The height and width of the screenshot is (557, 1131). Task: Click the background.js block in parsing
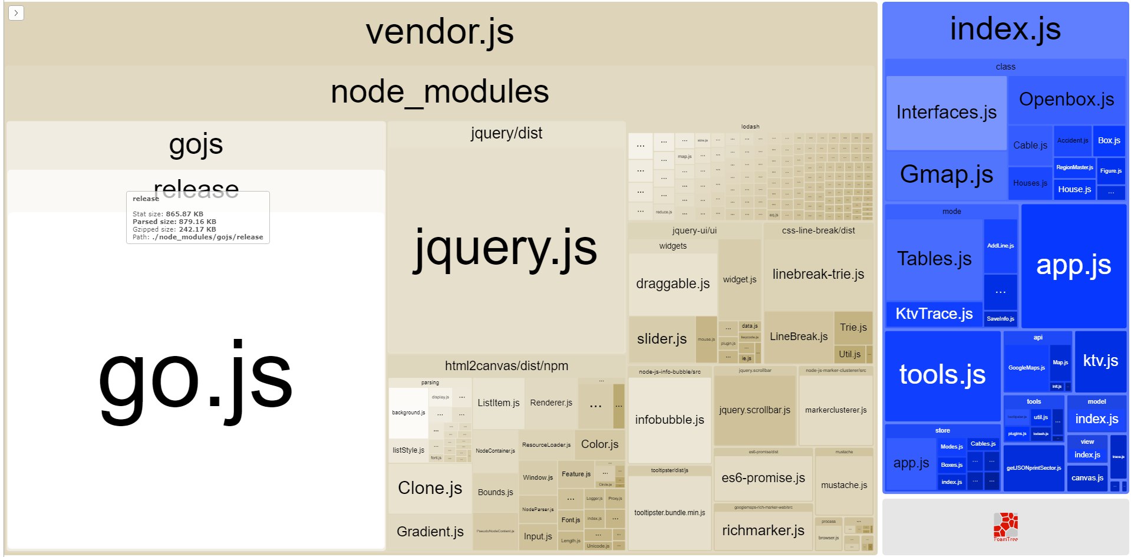pos(408,413)
